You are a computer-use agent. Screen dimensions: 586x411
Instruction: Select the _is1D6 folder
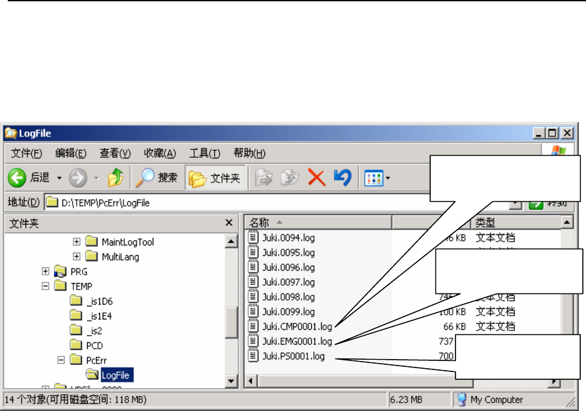click(99, 301)
